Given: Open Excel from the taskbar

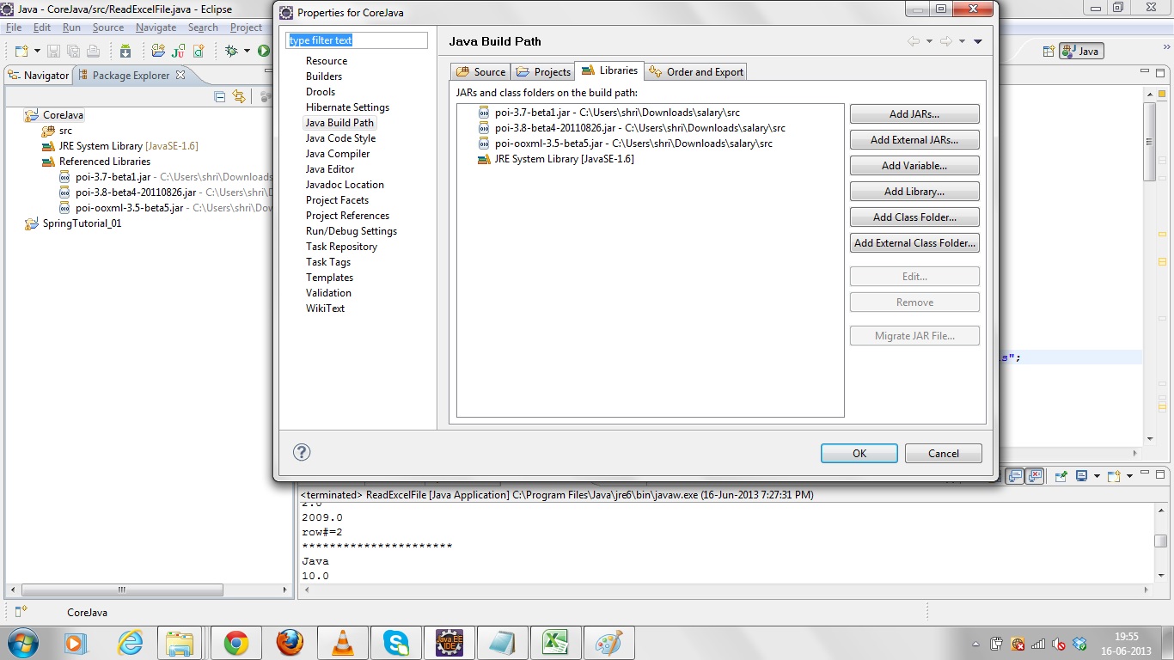Looking at the screenshot, I should [x=556, y=643].
